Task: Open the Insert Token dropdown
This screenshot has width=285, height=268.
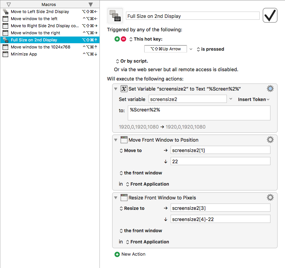Action: (254, 100)
